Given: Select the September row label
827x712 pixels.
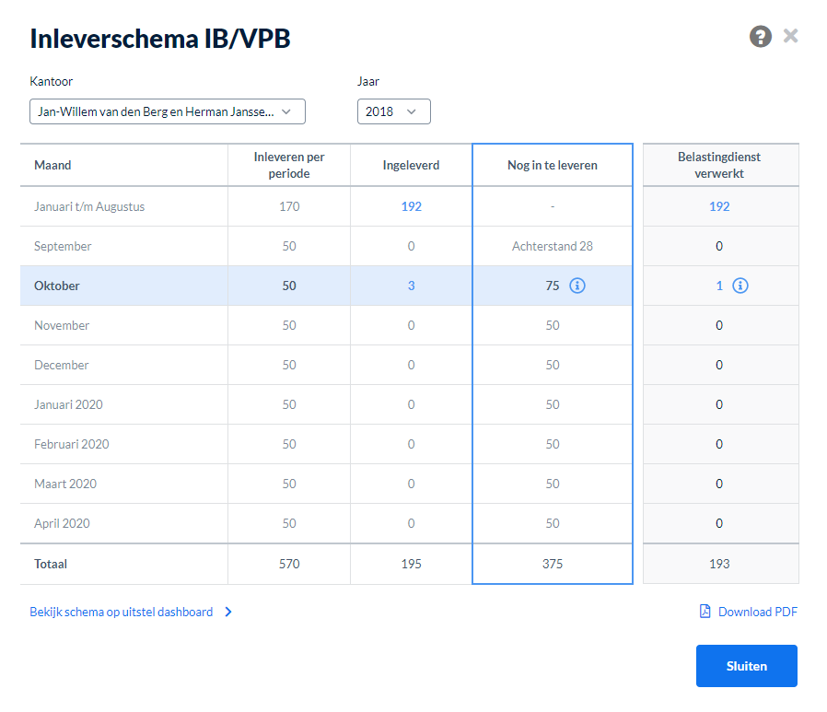Looking at the screenshot, I should tap(63, 246).
